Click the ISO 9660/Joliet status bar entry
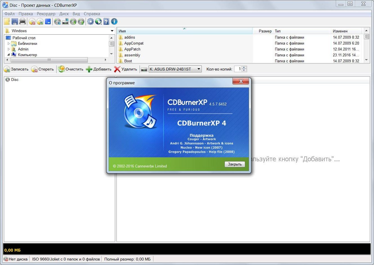The image size is (374, 265). click(x=66, y=259)
